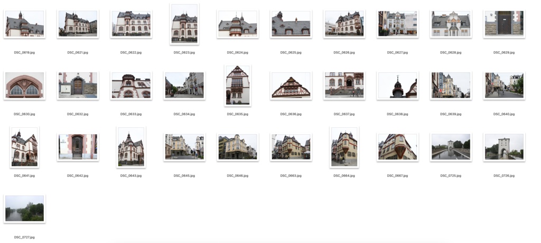Select the DSC_0627.jpg thumbnail
The height and width of the screenshot is (243, 541).
pyautogui.click(x=397, y=24)
